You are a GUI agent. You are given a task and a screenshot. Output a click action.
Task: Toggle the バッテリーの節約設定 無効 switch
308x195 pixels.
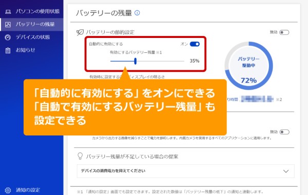[284, 32]
